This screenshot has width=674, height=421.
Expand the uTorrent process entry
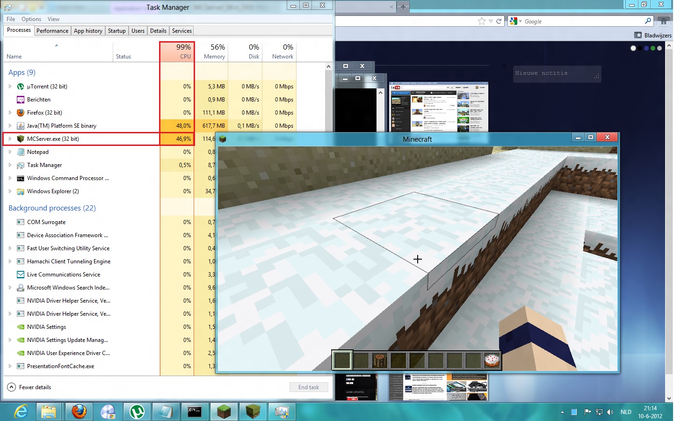(10, 87)
